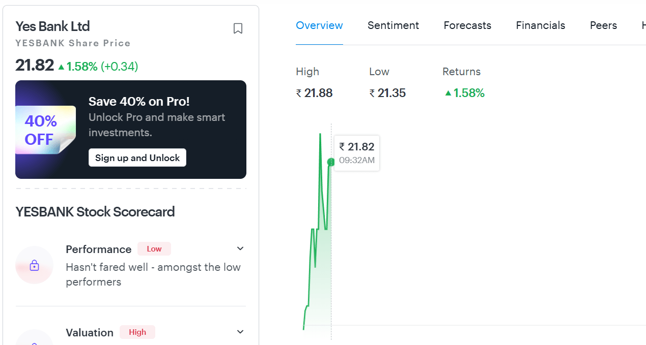Select the Financials tab
The image size is (646, 345).
[540, 25]
